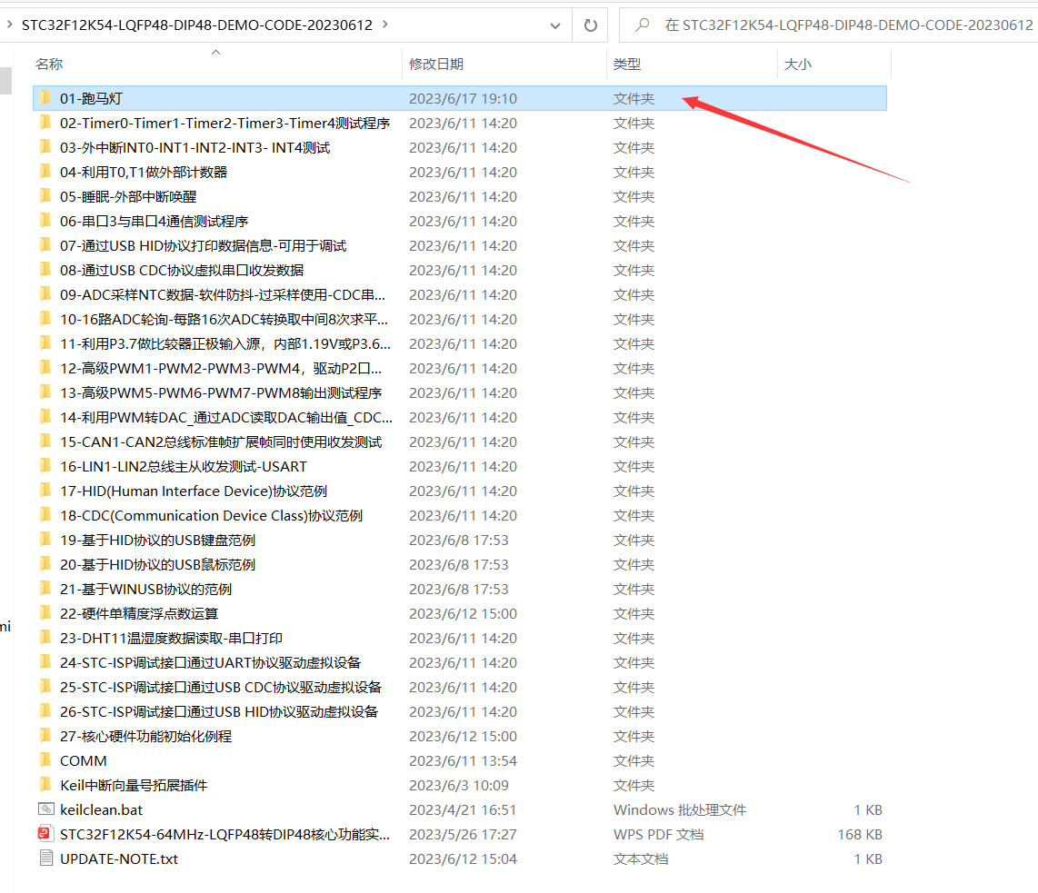Click the 19-基于HID协议的USB键盘范例 folder

[157, 540]
